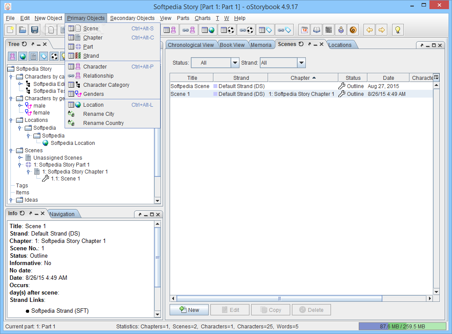Switch to the Book View tab
Viewport: 452px width, 334px height.
point(232,45)
